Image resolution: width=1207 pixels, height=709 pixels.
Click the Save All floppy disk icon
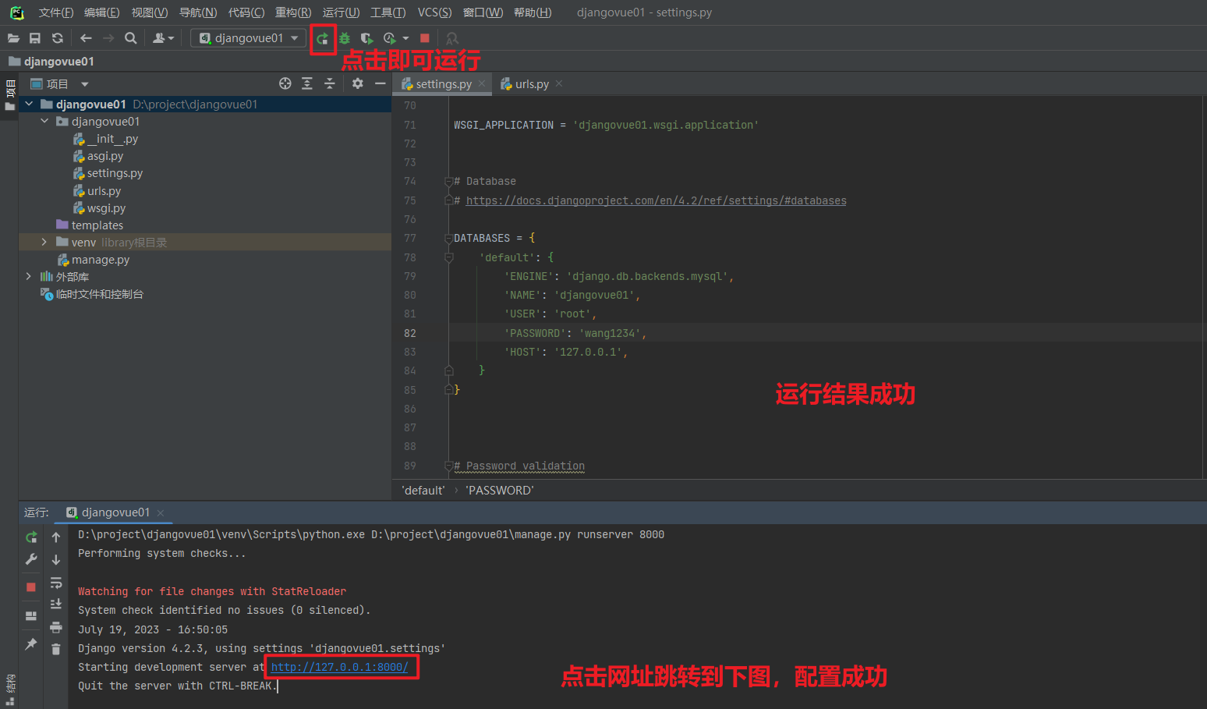coord(35,38)
